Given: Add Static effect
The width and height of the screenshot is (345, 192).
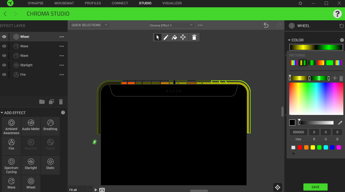Looking at the screenshot, I should click(x=50, y=165).
